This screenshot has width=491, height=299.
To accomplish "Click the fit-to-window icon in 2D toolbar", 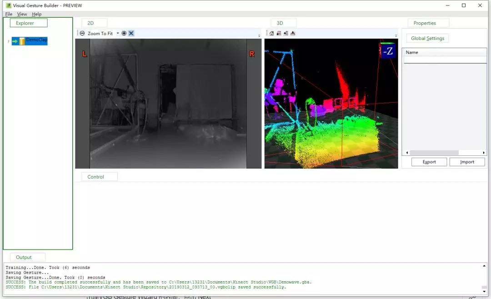I will pyautogui.click(x=131, y=33).
